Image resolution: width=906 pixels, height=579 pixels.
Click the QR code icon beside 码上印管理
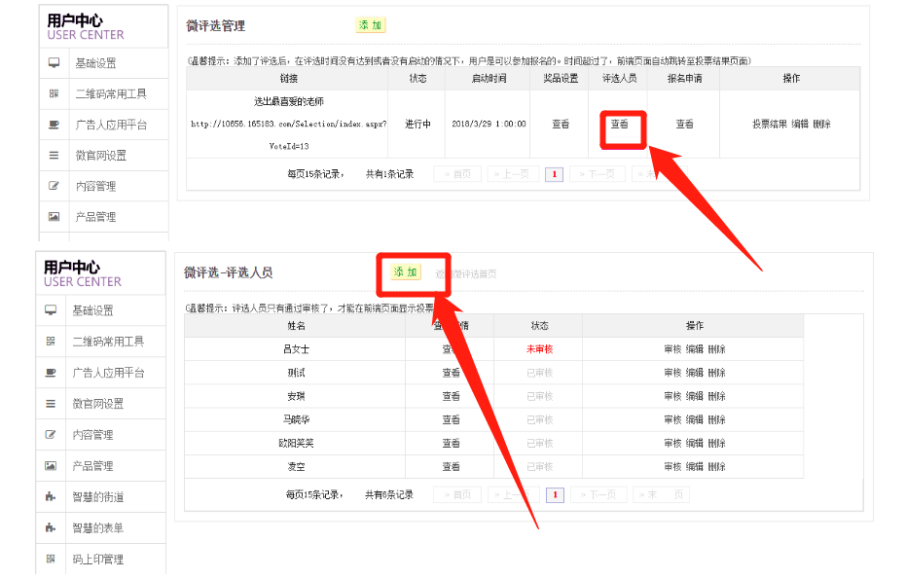51,560
